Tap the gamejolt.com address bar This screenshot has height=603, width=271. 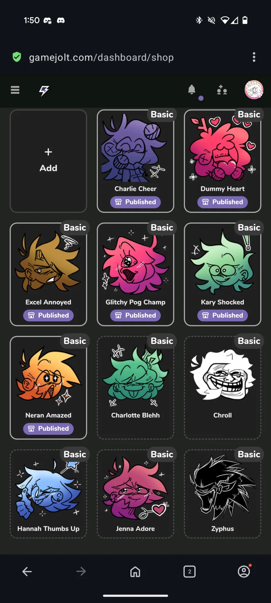tap(101, 57)
